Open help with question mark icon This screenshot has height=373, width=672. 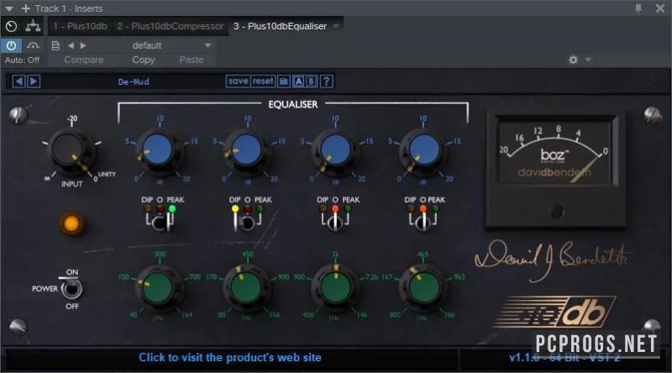327,81
